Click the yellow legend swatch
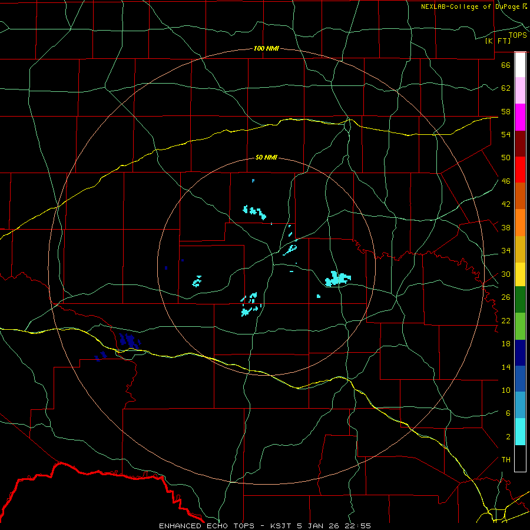Viewport: 530px width, 530px height. (x=520, y=274)
